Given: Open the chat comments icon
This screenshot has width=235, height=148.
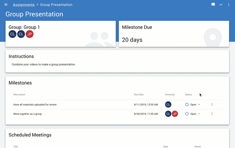Looking at the screenshot, I should click(213, 5).
